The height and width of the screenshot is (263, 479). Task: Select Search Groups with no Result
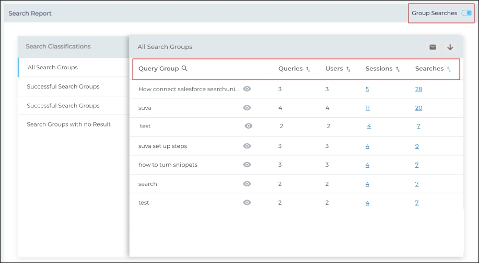click(68, 124)
